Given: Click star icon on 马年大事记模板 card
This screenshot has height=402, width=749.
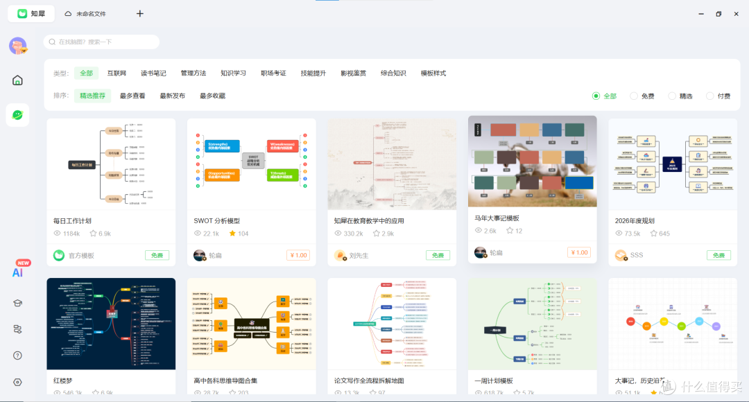Looking at the screenshot, I should tap(510, 231).
